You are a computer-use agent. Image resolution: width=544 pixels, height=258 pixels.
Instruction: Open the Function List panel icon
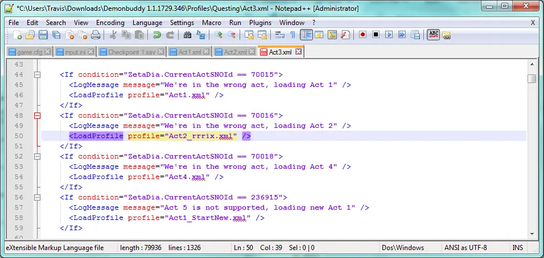(x=345, y=35)
